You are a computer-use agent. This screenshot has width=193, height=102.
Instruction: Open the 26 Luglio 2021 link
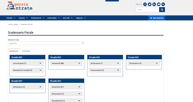17,81
